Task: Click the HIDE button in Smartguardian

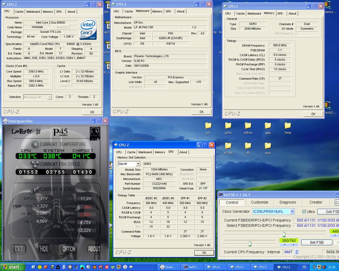Action: point(44,249)
